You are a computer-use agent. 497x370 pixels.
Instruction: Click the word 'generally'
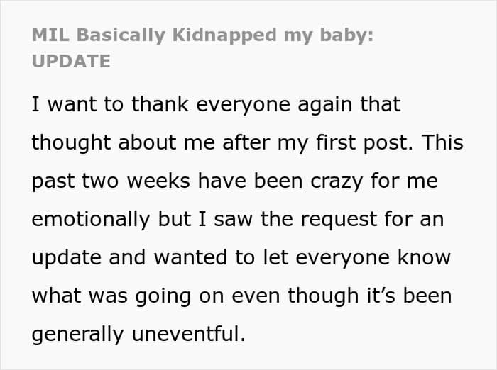77,335
